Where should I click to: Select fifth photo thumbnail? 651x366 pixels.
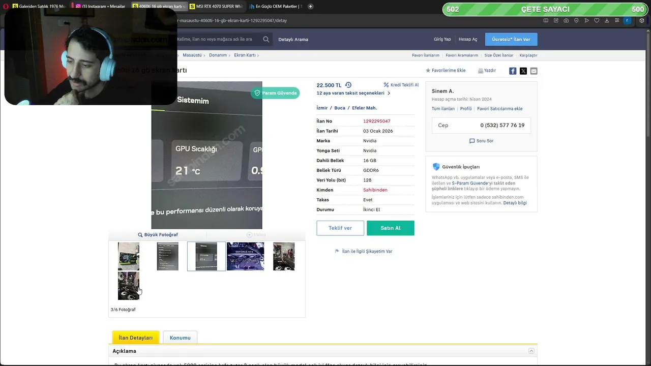pos(284,256)
